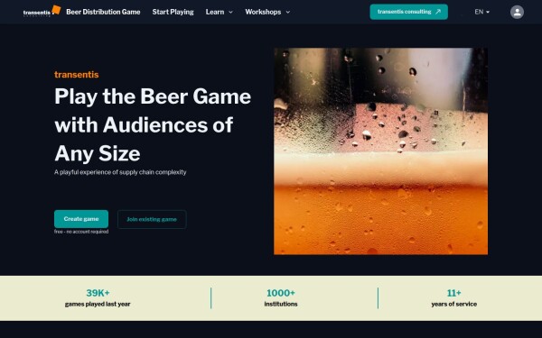Screen dimensions: 542x338
Task: Click the 11+ years of service statistic
Action: tap(453, 298)
